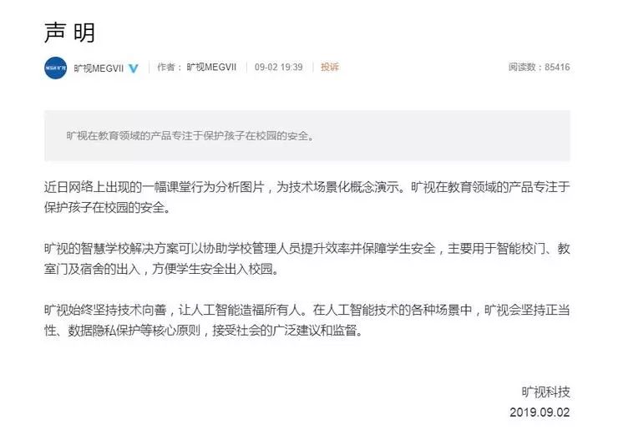Click the line starting 性、数据隐私保护

click(204, 330)
